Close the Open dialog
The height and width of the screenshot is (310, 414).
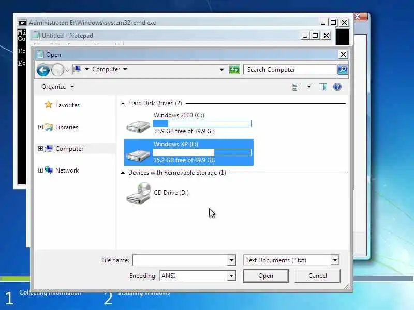pyautogui.click(x=343, y=55)
